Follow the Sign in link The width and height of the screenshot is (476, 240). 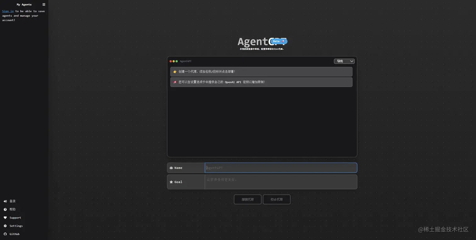pos(8,11)
